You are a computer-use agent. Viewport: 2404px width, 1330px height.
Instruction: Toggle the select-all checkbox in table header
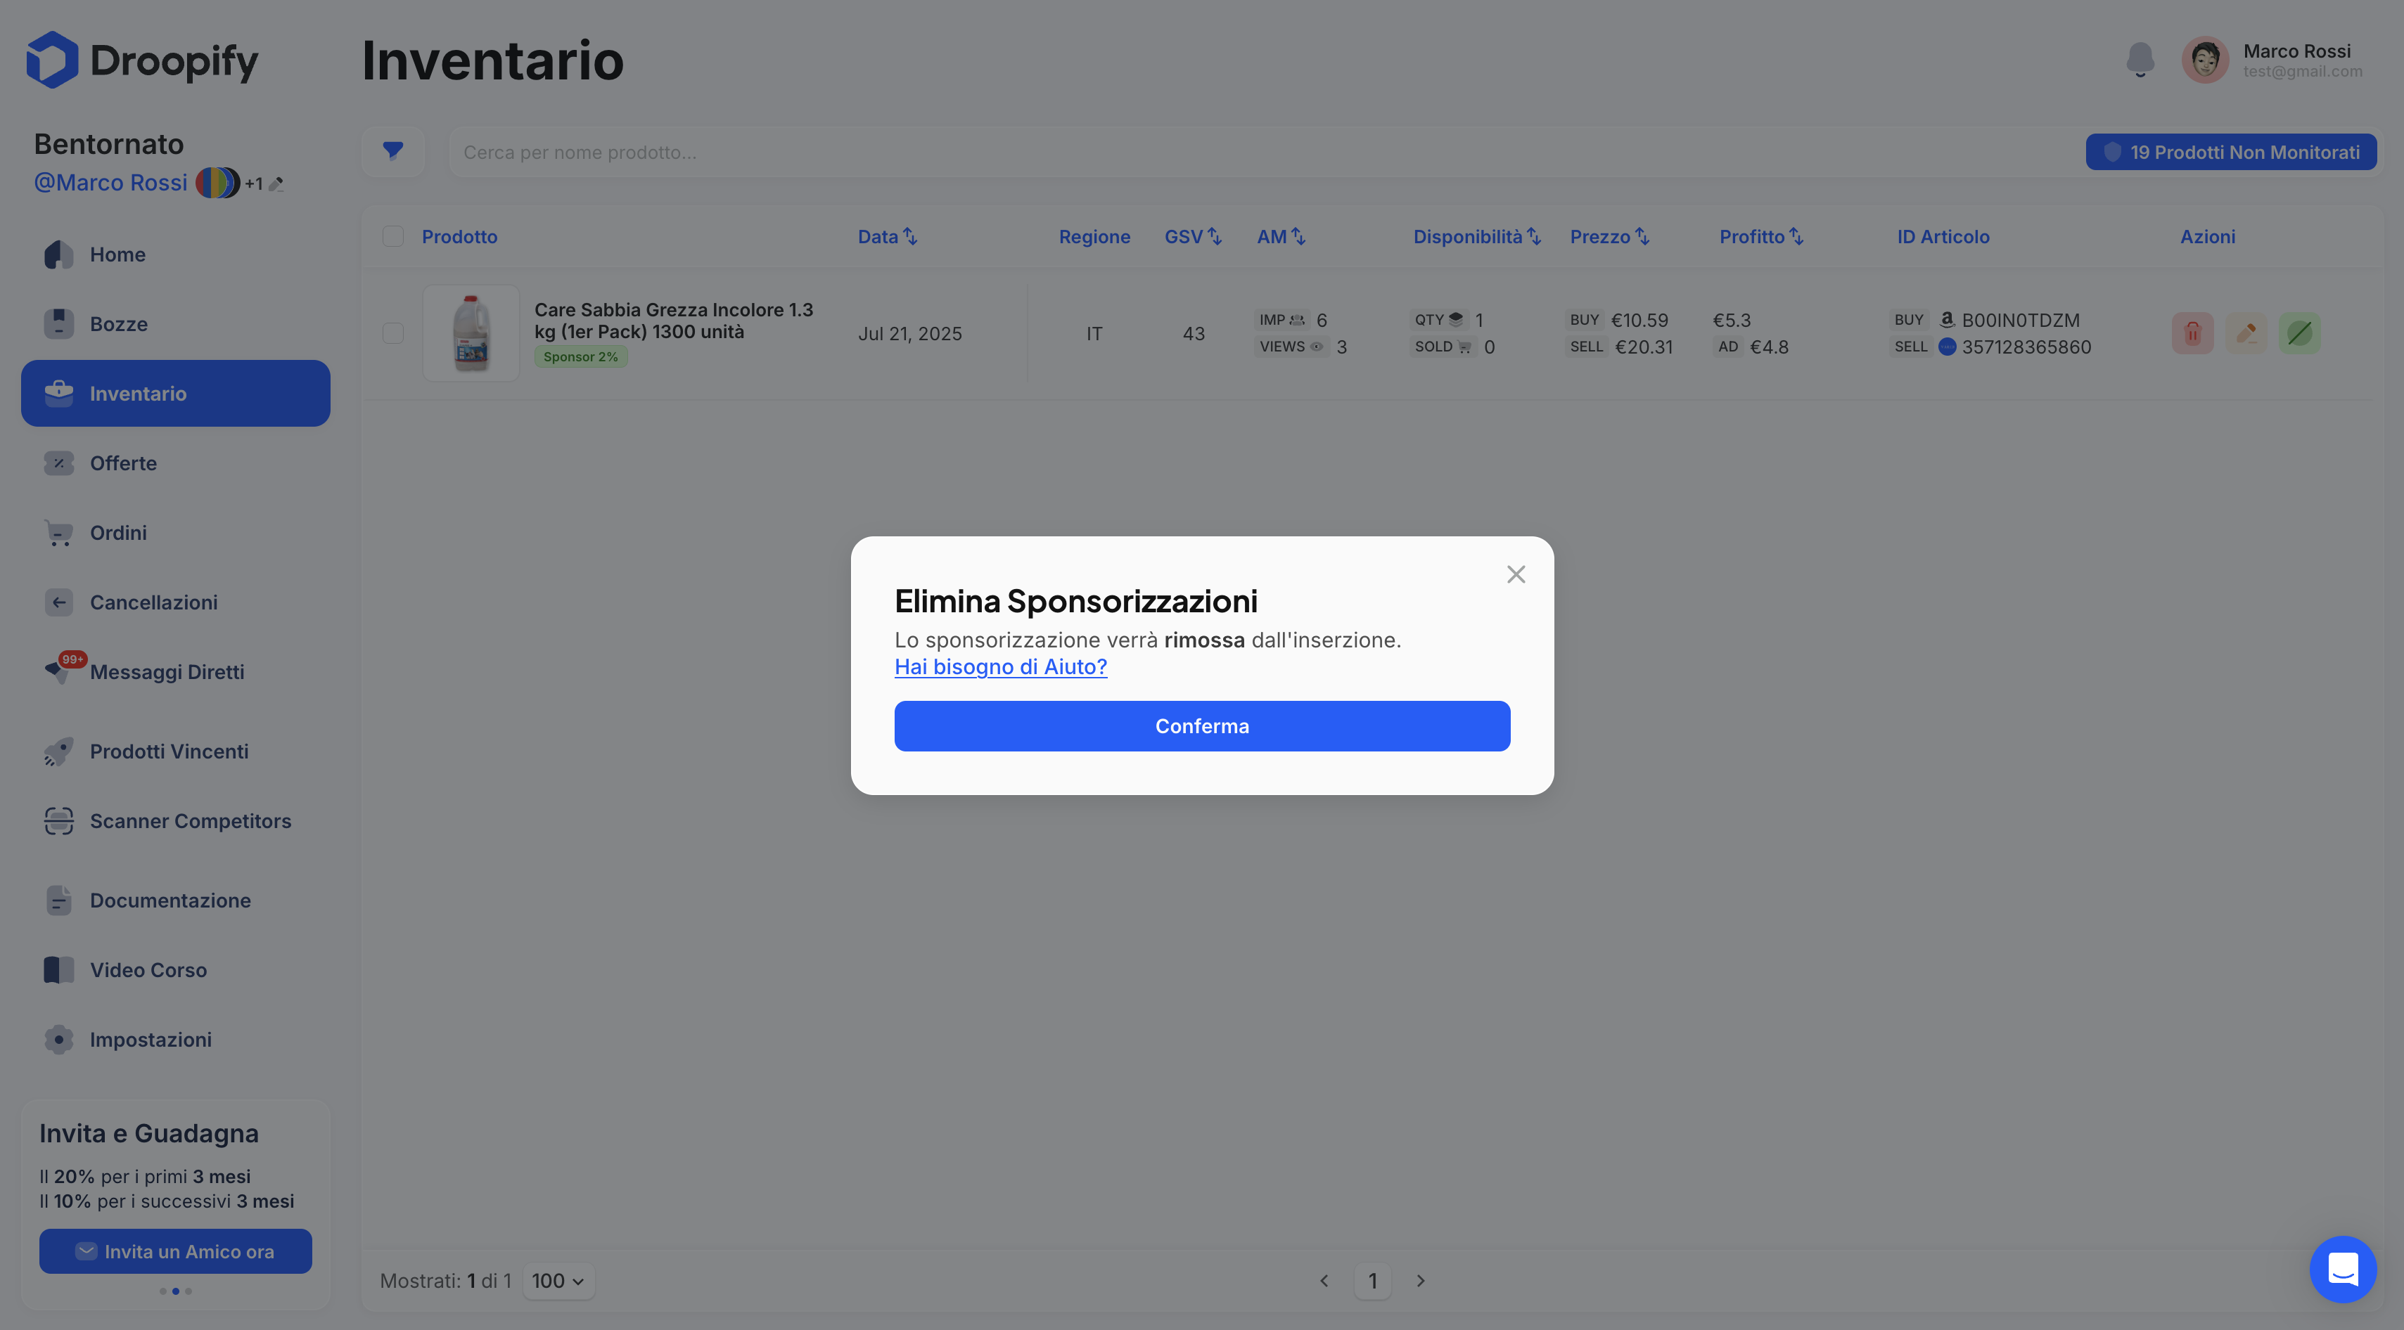tap(393, 237)
